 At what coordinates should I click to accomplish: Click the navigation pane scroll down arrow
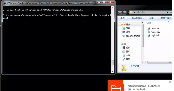tap(142, 62)
